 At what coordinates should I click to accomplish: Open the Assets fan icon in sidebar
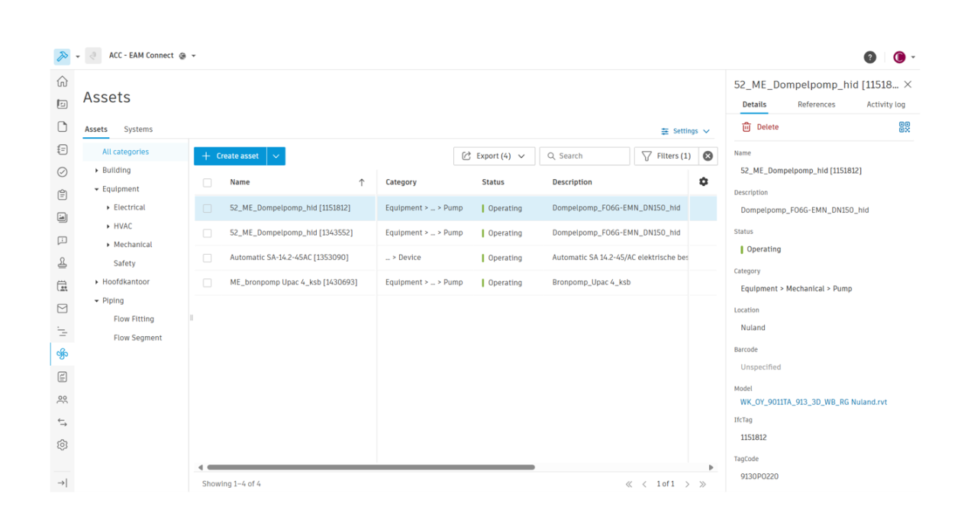tap(63, 354)
